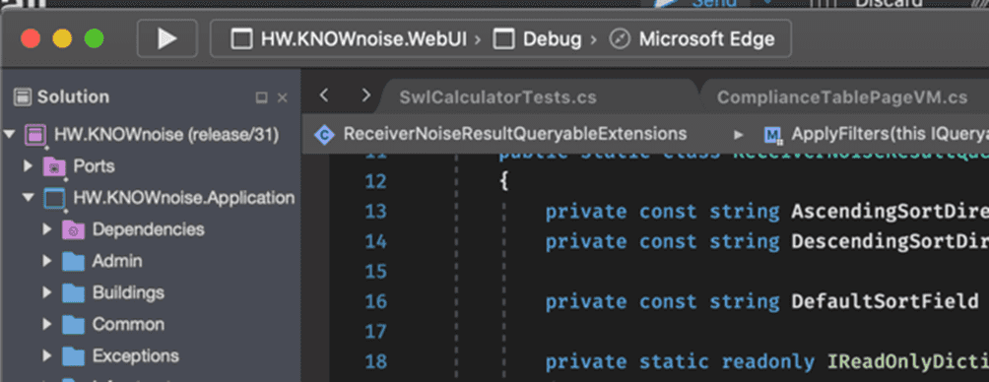Screen dimensions: 989x382
Task: Switch to SwlCalculatorTests.cs tab
Action: tap(497, 97)
